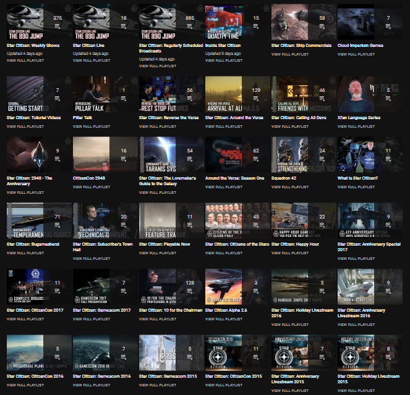View full playlist under Star Citizen: Playable Now
The width and height of the screenshot is (410, 395).
158,252
